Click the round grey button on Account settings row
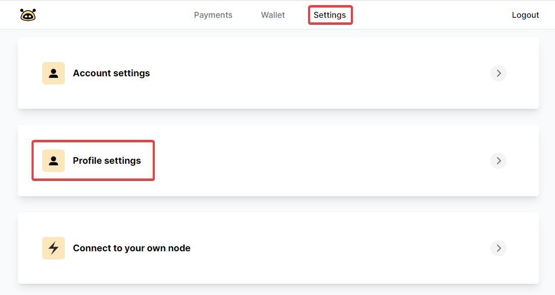 pos(498,73)
